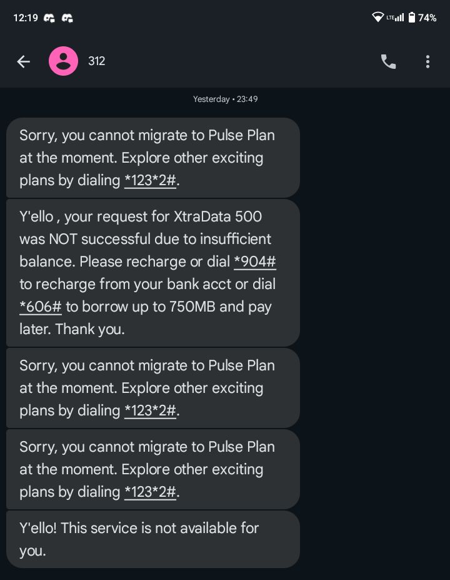The image size is (450, 580).
Task: Select first Pulse Plan message bubble
Action: pos(153,158)
